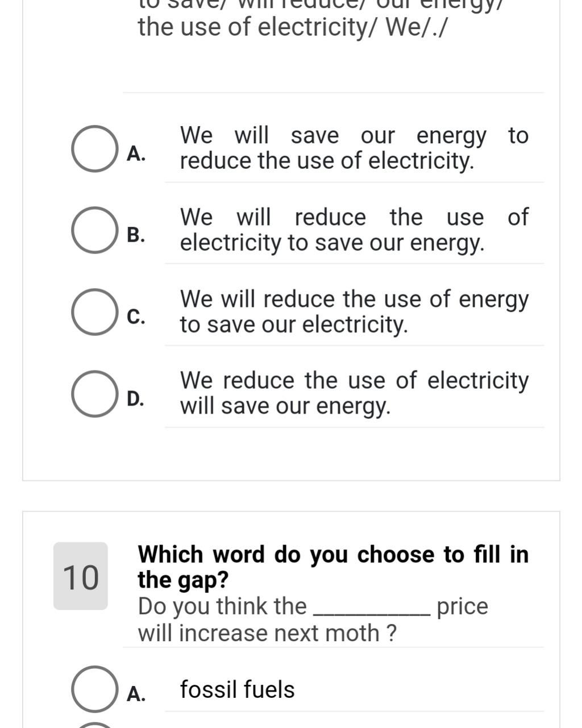Click the answer text "to save our electricity."
The image size is (582, 728).
pos(294,325)
